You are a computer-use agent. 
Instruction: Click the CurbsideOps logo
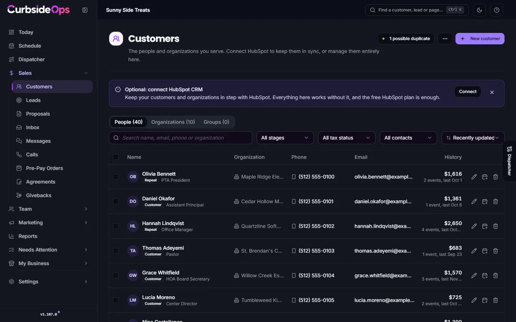[38, 10]
